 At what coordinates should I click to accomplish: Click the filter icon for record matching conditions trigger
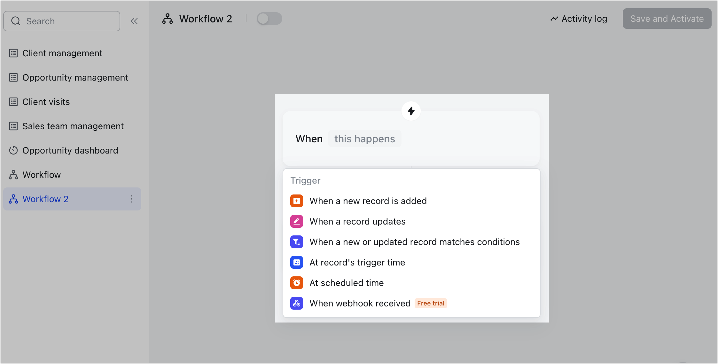[x=296, y=241]
